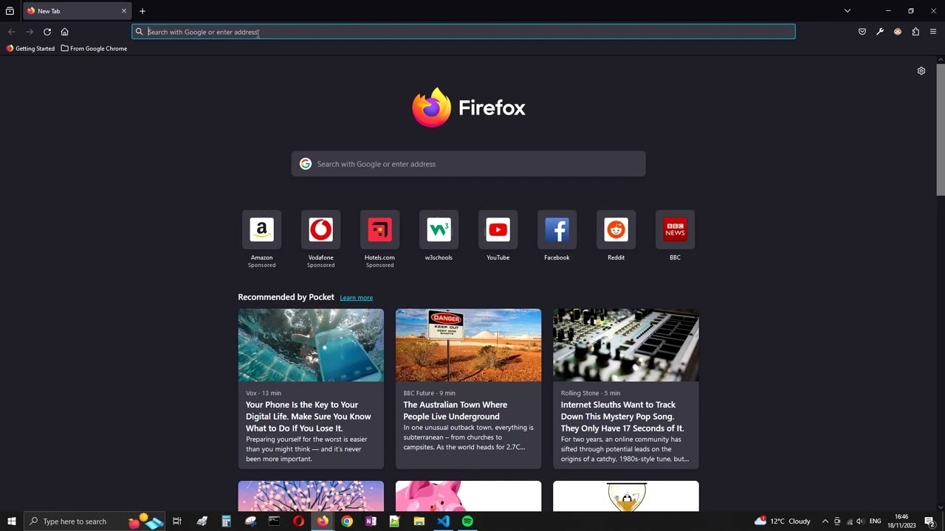This screenshot has width=945, height=531.
Task: Click the Windows taskbar search box
Action: point(96,521)
